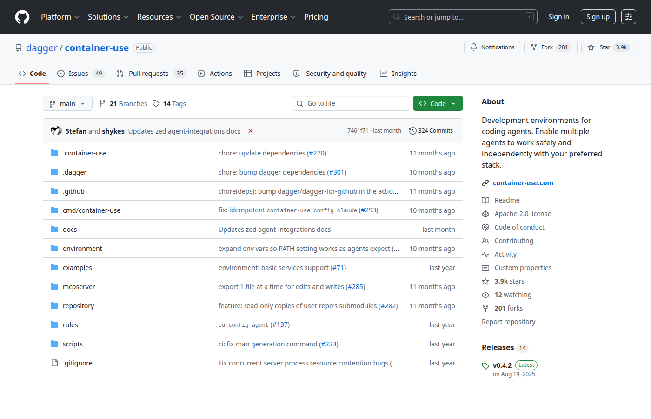Open the green Code dropdown button

(438, 103)
